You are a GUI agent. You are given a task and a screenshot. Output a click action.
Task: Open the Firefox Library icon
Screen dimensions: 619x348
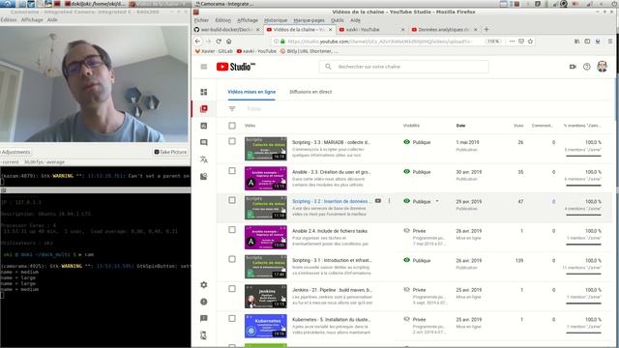pos(576,41)
